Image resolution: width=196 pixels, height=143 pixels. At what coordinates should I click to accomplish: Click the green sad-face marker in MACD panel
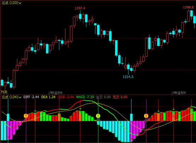click(x=98, y=116)
